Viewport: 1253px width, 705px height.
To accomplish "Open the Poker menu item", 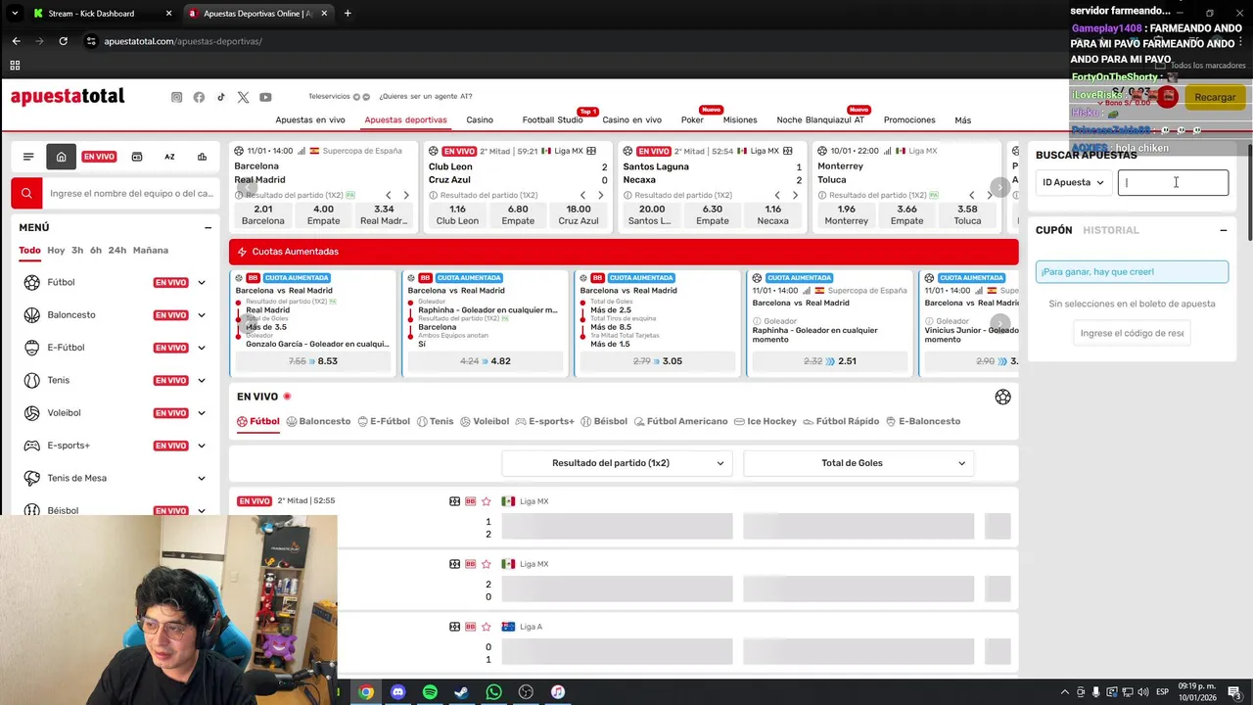I will coord(692,119).
